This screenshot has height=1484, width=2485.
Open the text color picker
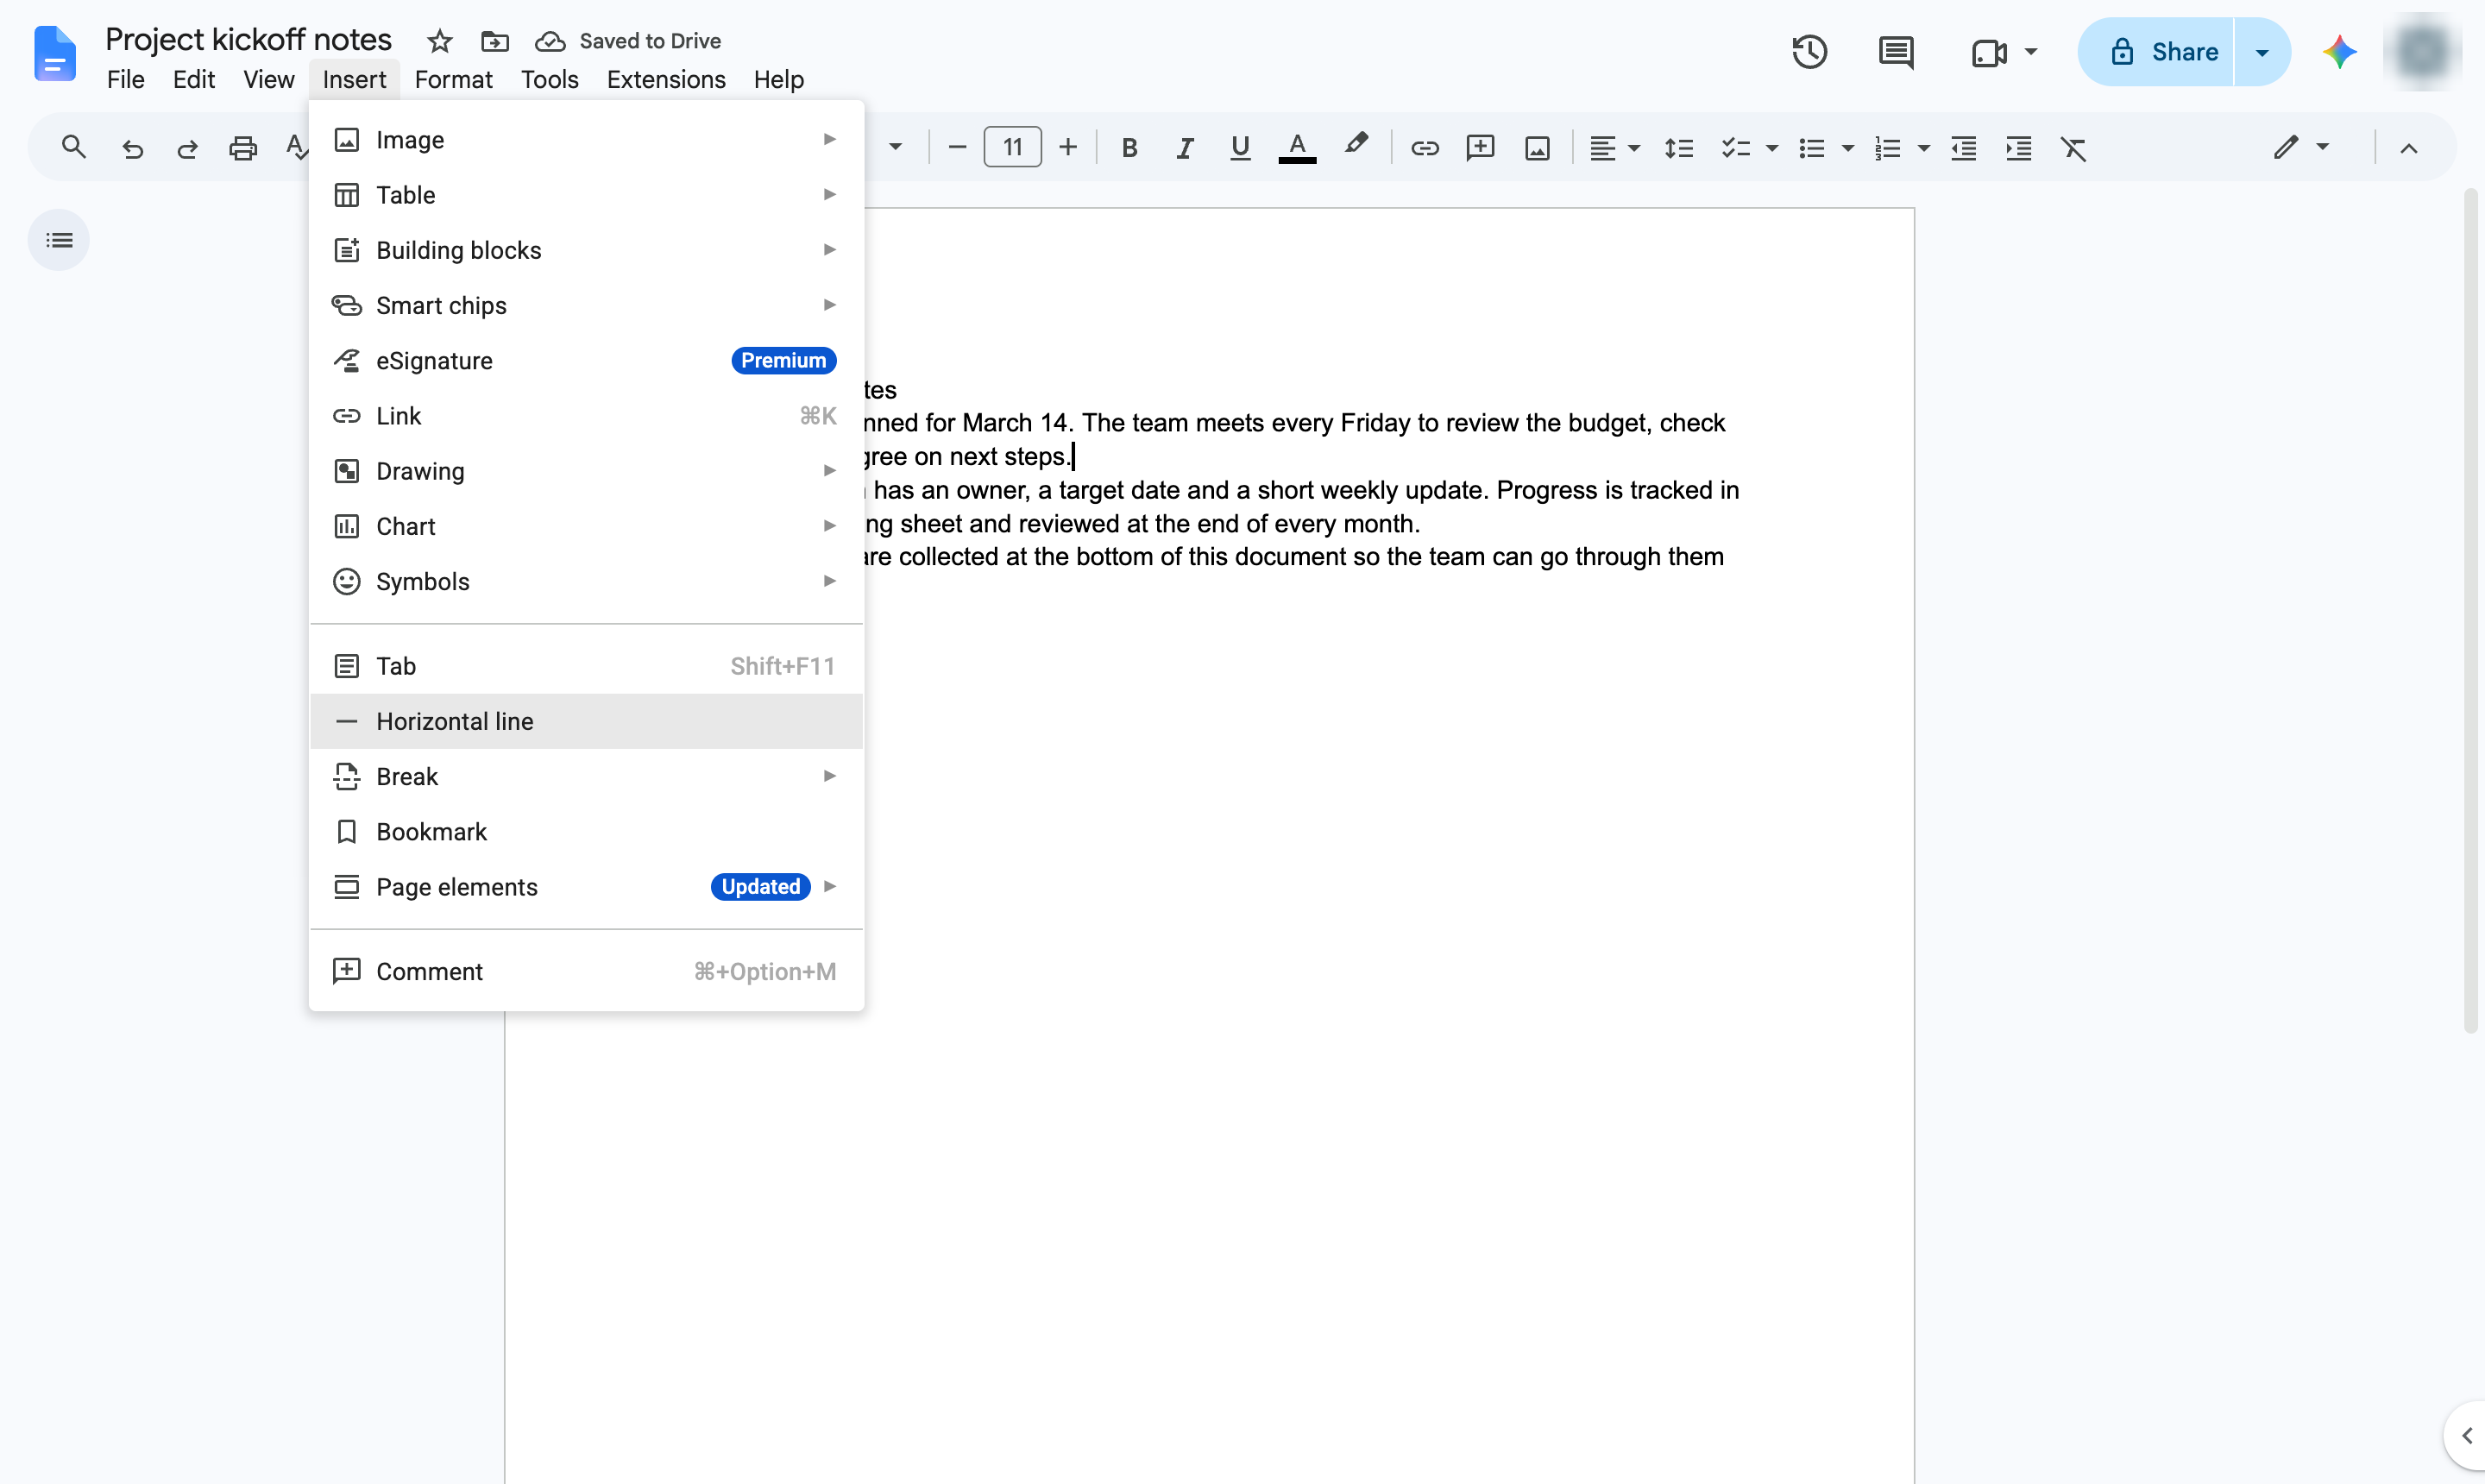point(1297,148)
